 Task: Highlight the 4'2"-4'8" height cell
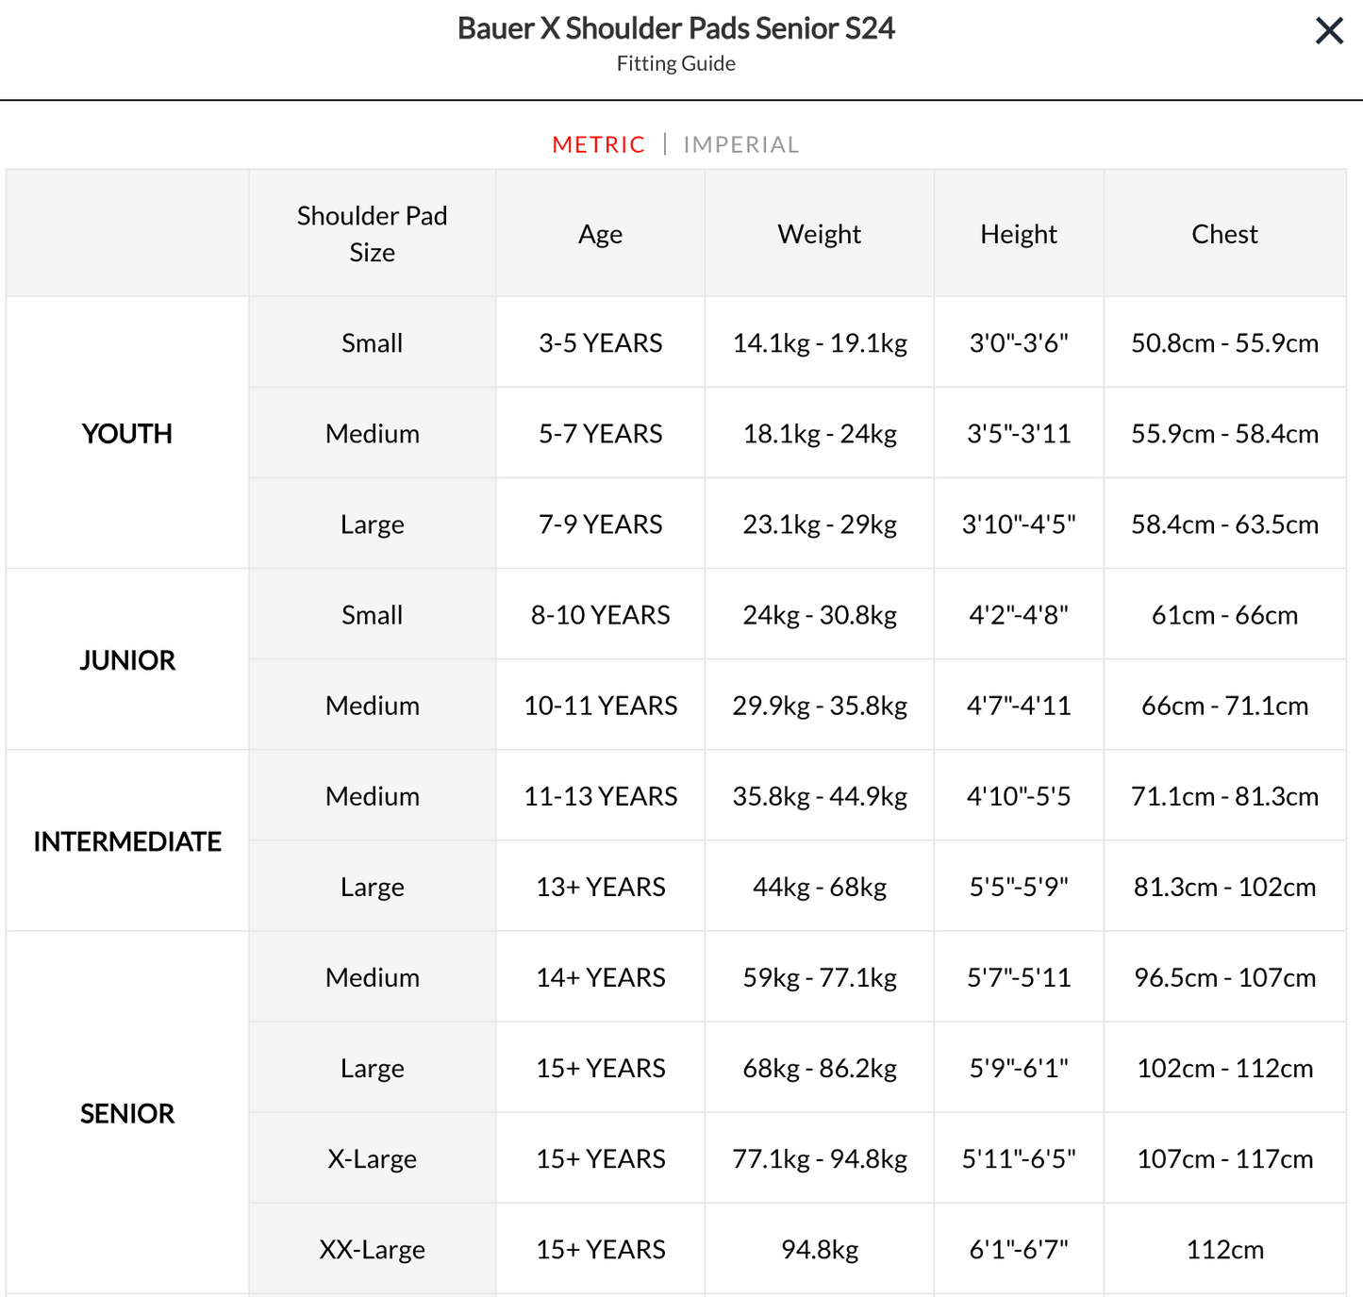(1019, 615)
